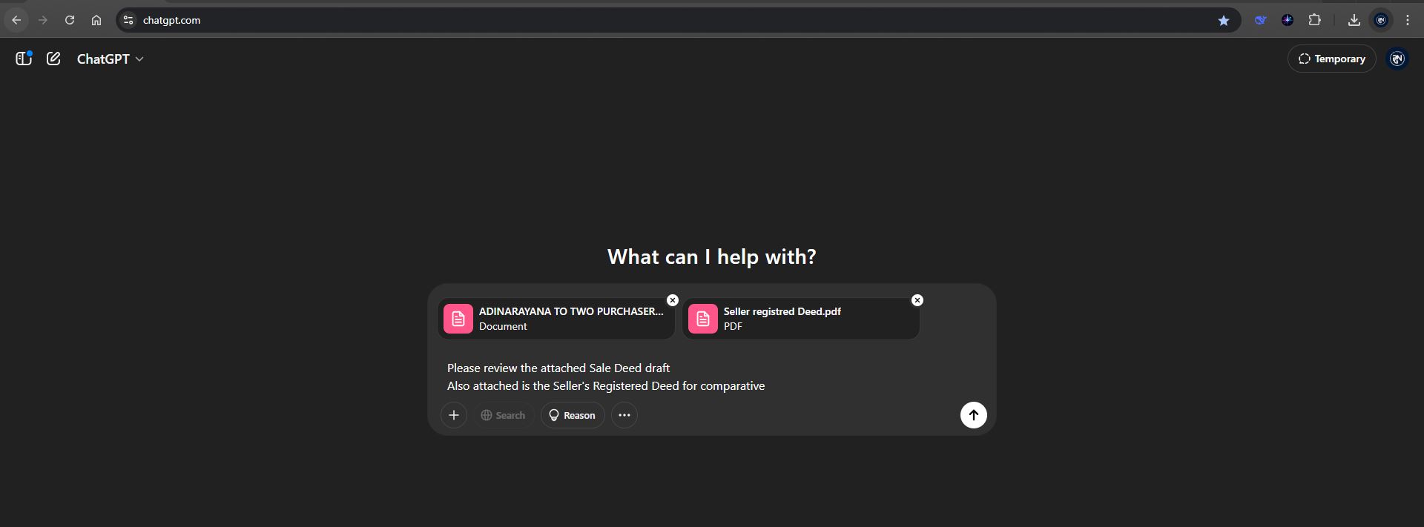Open the browser Extensions puzzle icon
The height and width of the screenshot is (527, 1424).
click(x=1315, y=21)
